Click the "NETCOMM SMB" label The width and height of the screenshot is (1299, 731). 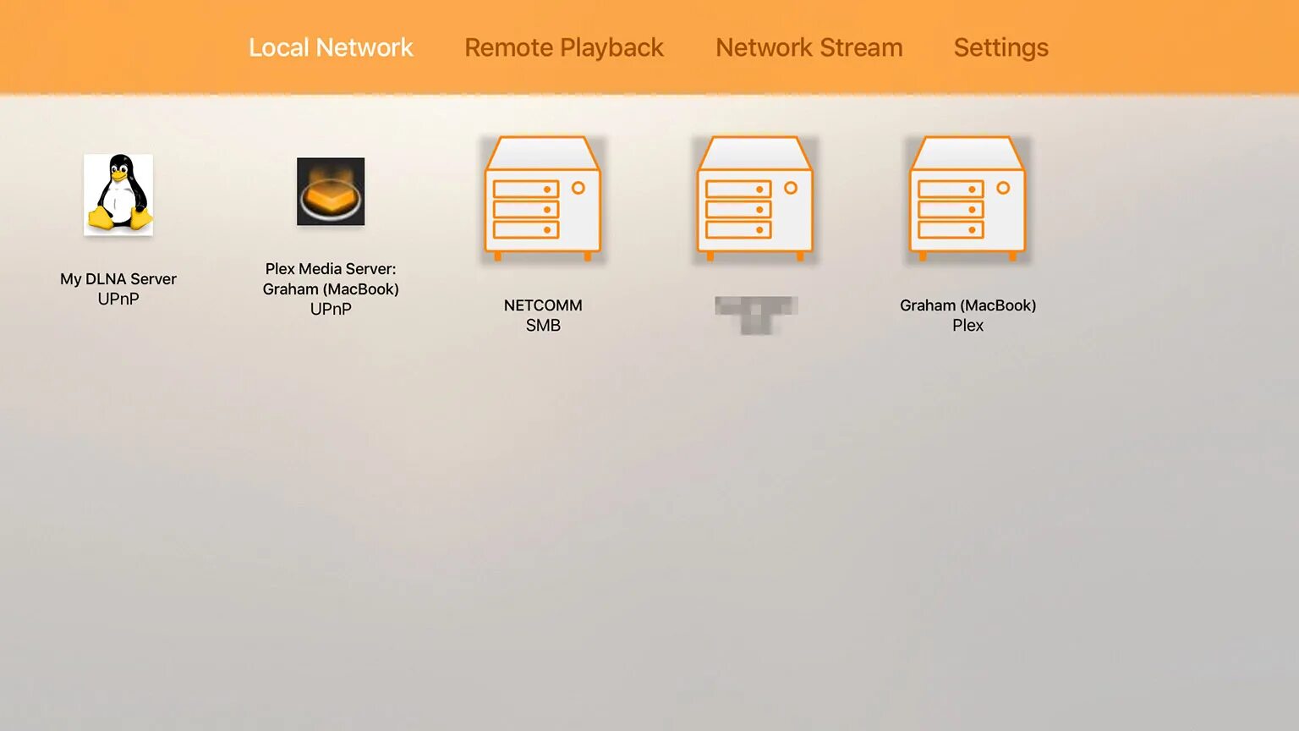coord(543,315)
